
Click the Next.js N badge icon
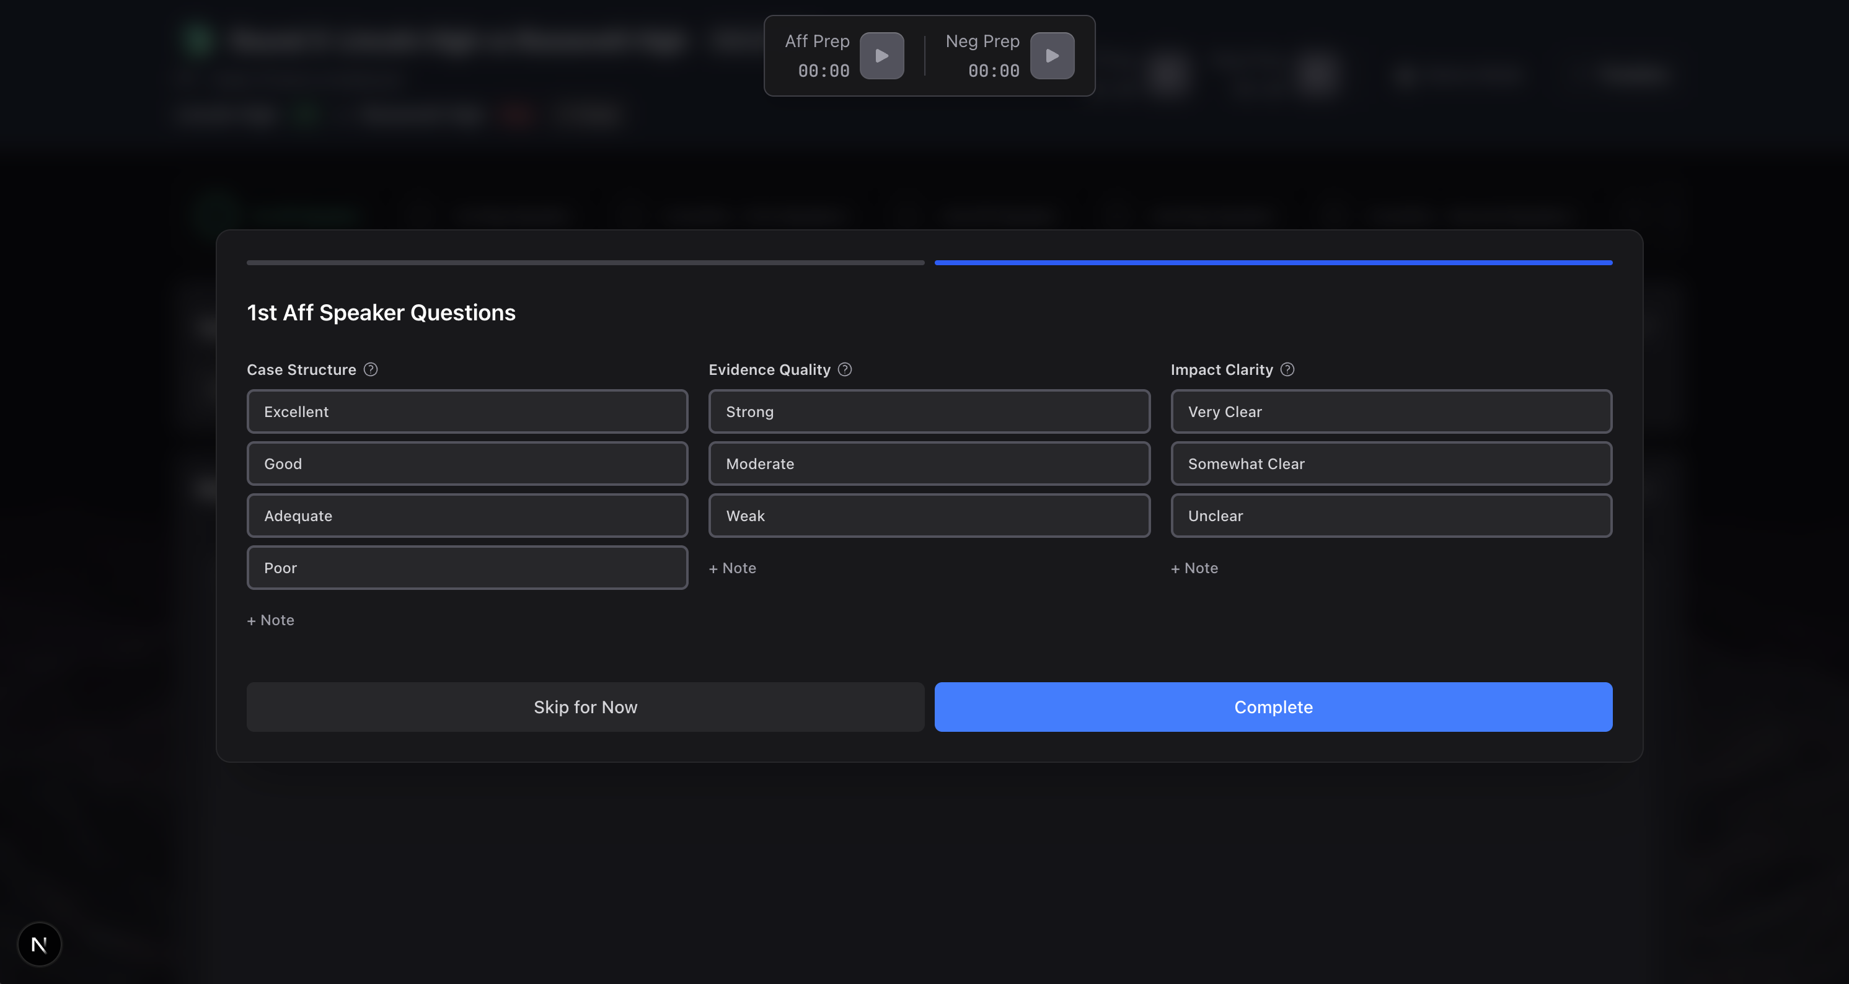[40, 944]
